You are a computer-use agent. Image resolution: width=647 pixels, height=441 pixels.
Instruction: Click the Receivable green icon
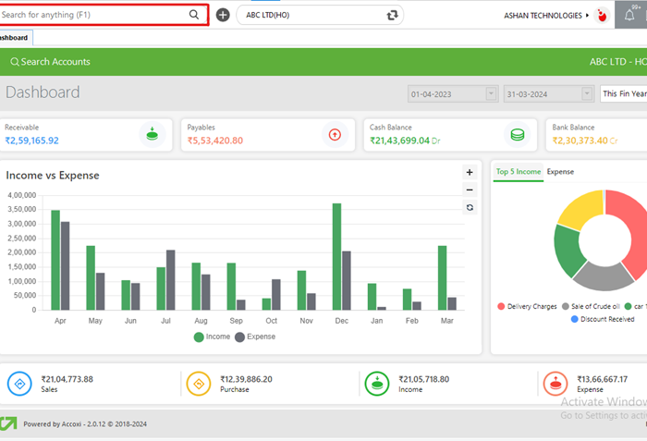(153, 134)
